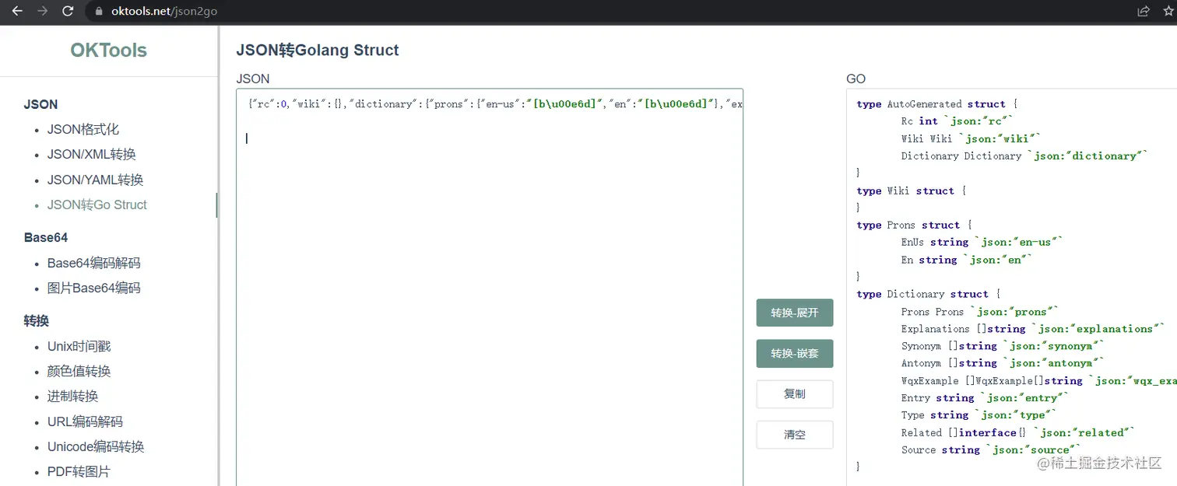This screenshot has width=1177, height=486.
Task: Click the browser back arrow
Action: (17, 11)
